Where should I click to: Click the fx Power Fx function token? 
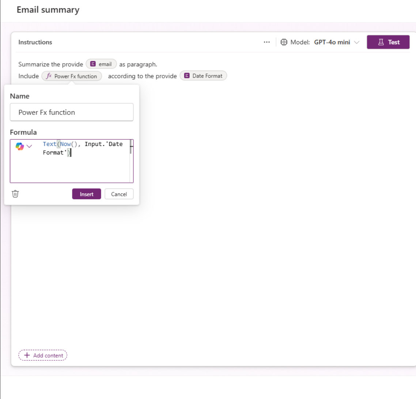(72, 76)
